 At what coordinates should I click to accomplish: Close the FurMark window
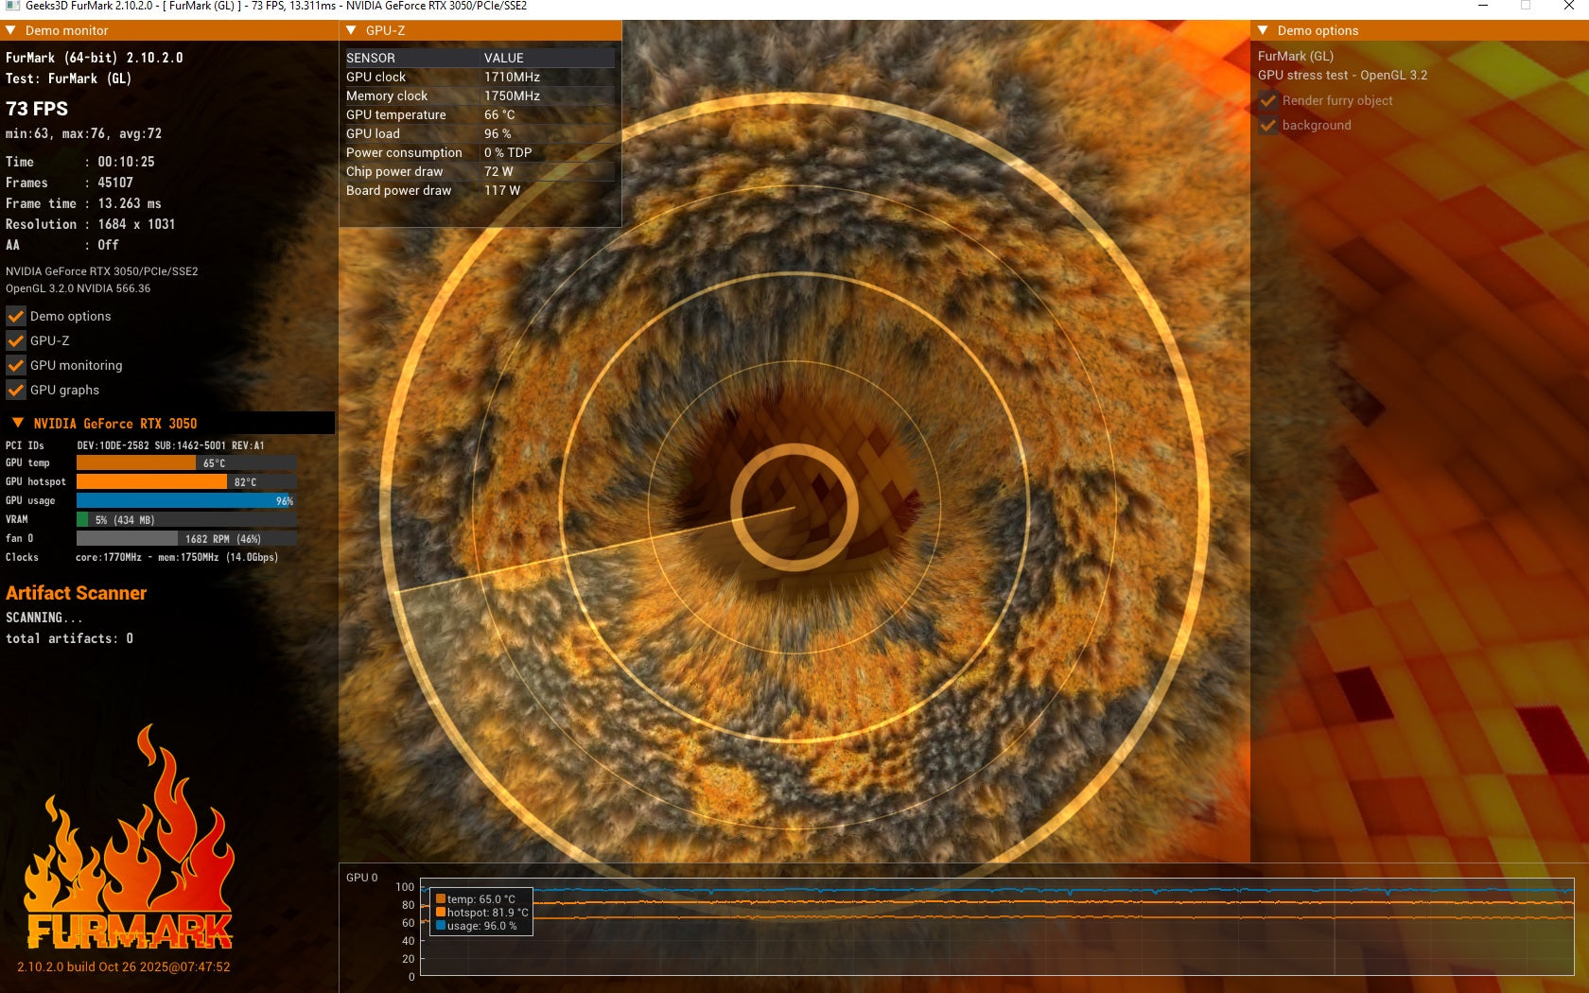(x=1568, y=6)
